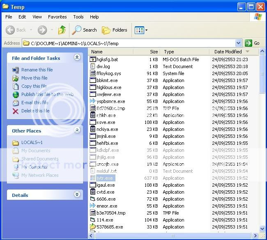The width and height of the screenshot is (267, 240).
Task: Open the My Computer link
Action: click(x=35, y=167)
